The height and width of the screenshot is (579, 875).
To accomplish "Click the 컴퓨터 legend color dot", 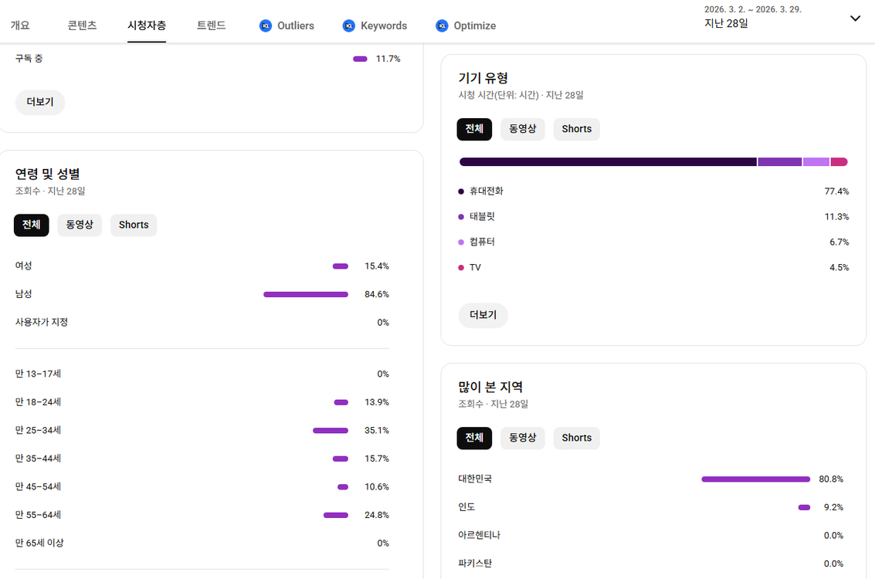I will click(461, 242).
